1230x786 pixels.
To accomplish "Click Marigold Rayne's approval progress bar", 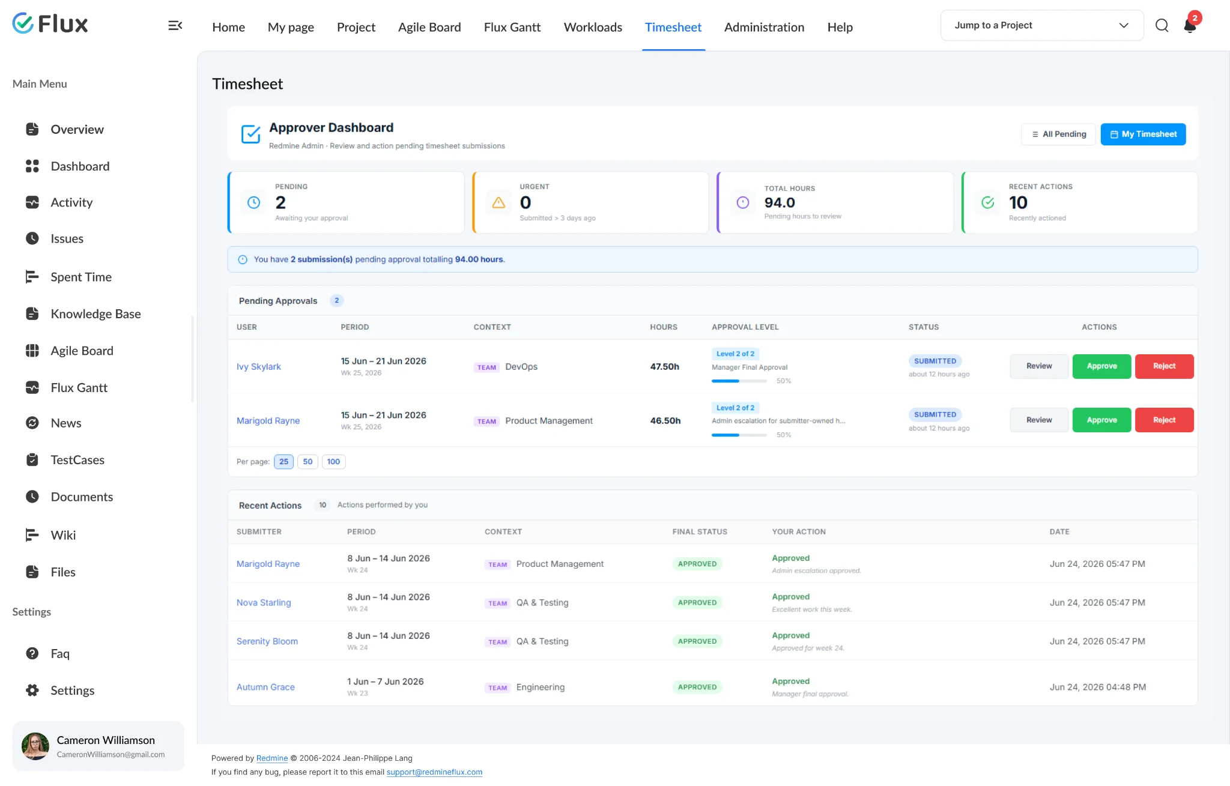I will 739,435.
